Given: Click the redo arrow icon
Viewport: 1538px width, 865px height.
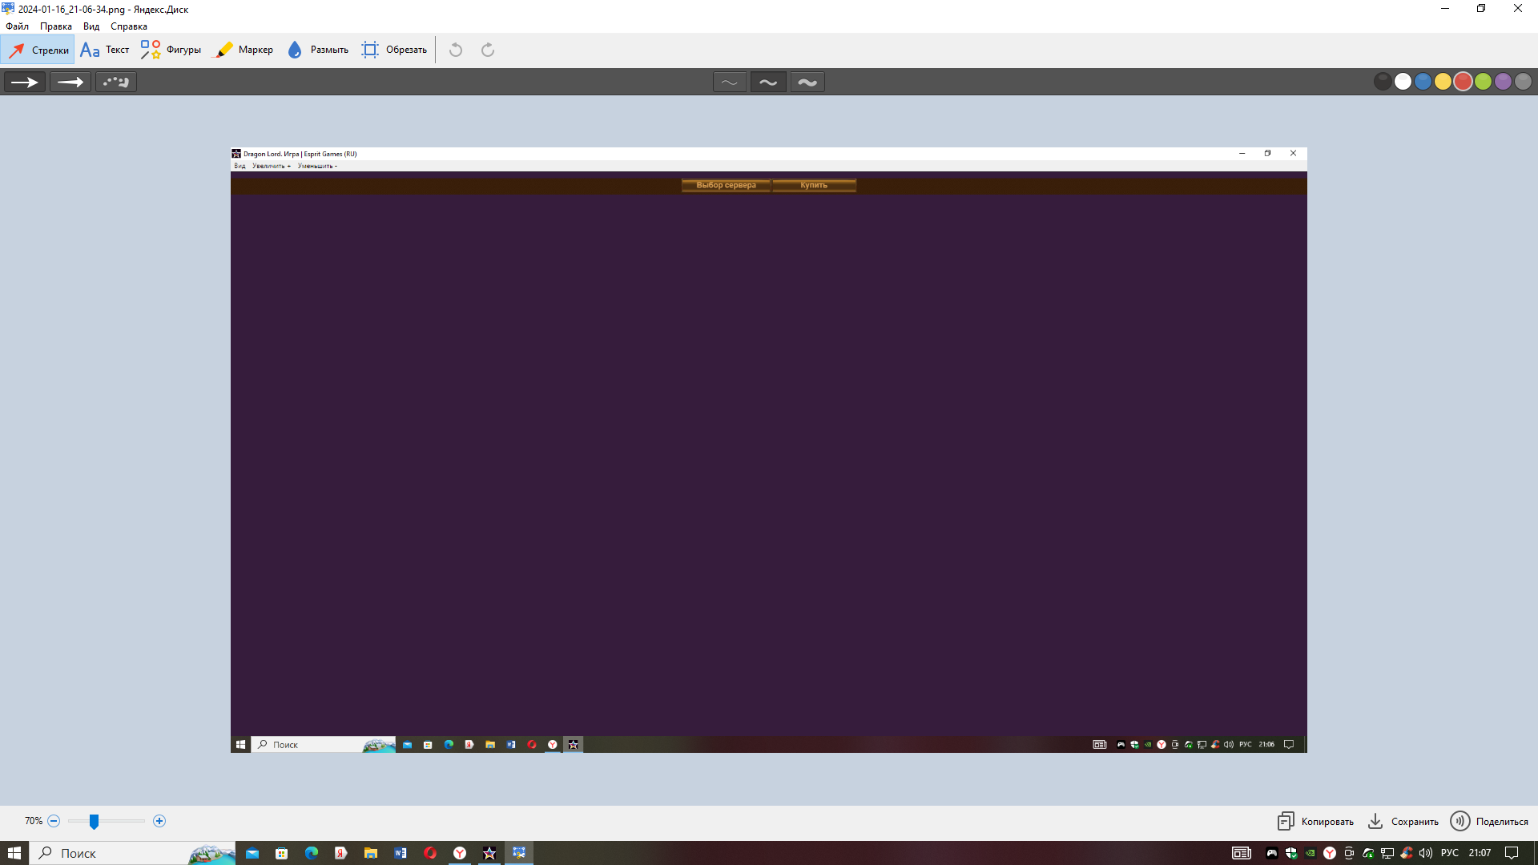Looking at the screenshot, I should pos(488,50).
